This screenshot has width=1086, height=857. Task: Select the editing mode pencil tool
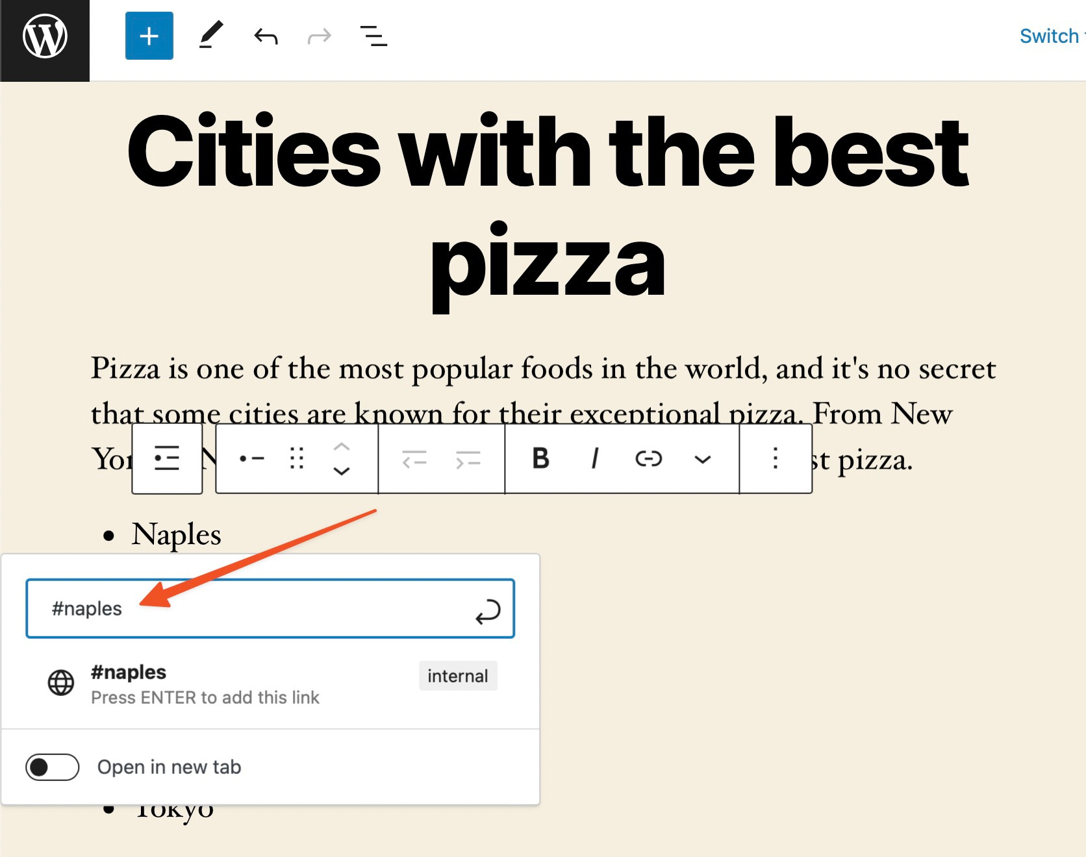[210, 36]
